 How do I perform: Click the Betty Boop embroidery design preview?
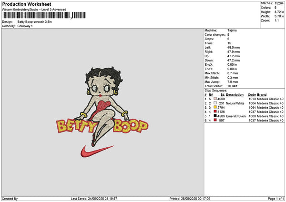click(x=102, y=111)
